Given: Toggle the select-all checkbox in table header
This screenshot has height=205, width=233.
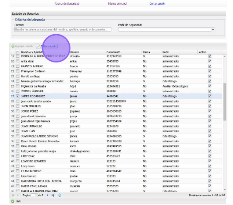Looking at the screenshot, I should (17, 53).
